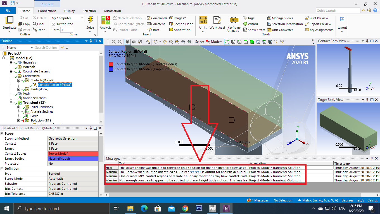Screen dimensions: 380x214
Task: Expand the Materials tree node
Action: (11, 67)
